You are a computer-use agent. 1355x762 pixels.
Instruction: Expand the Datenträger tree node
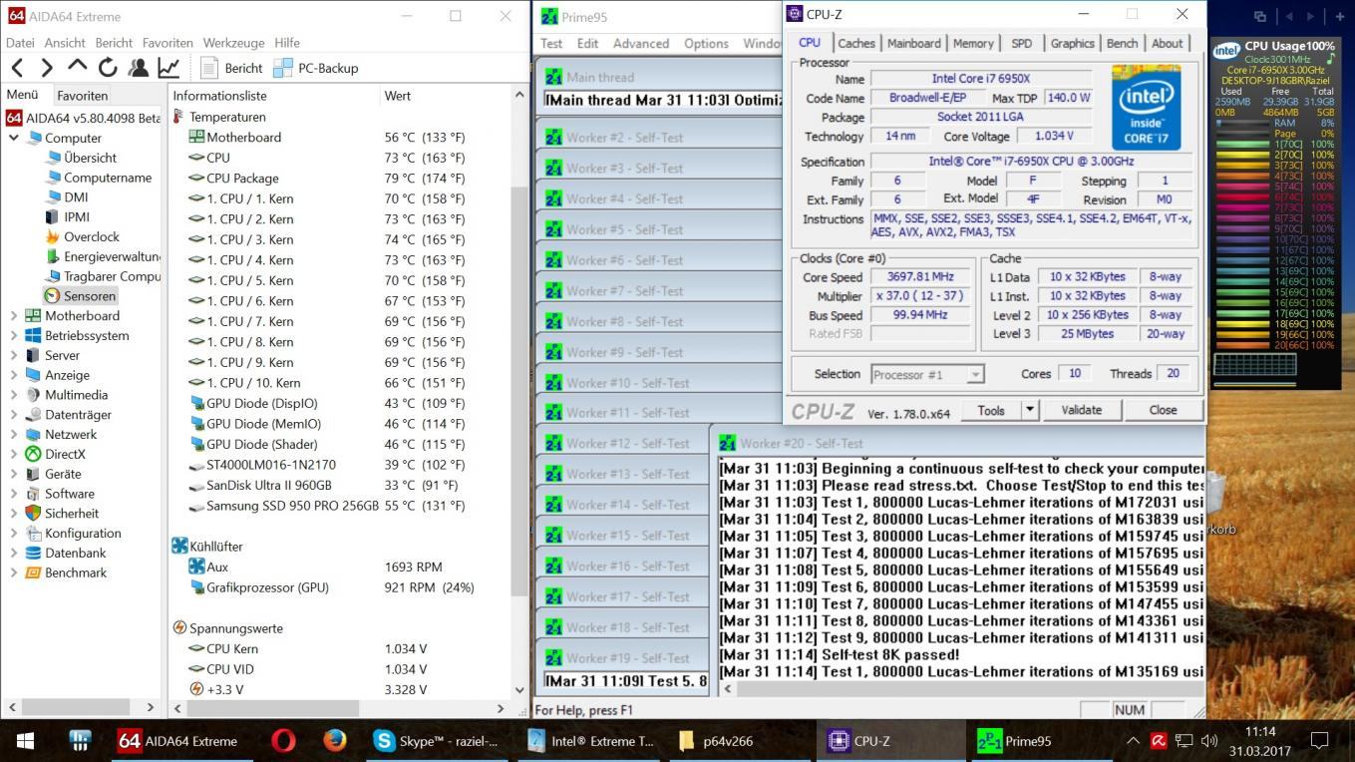(14, 414)
